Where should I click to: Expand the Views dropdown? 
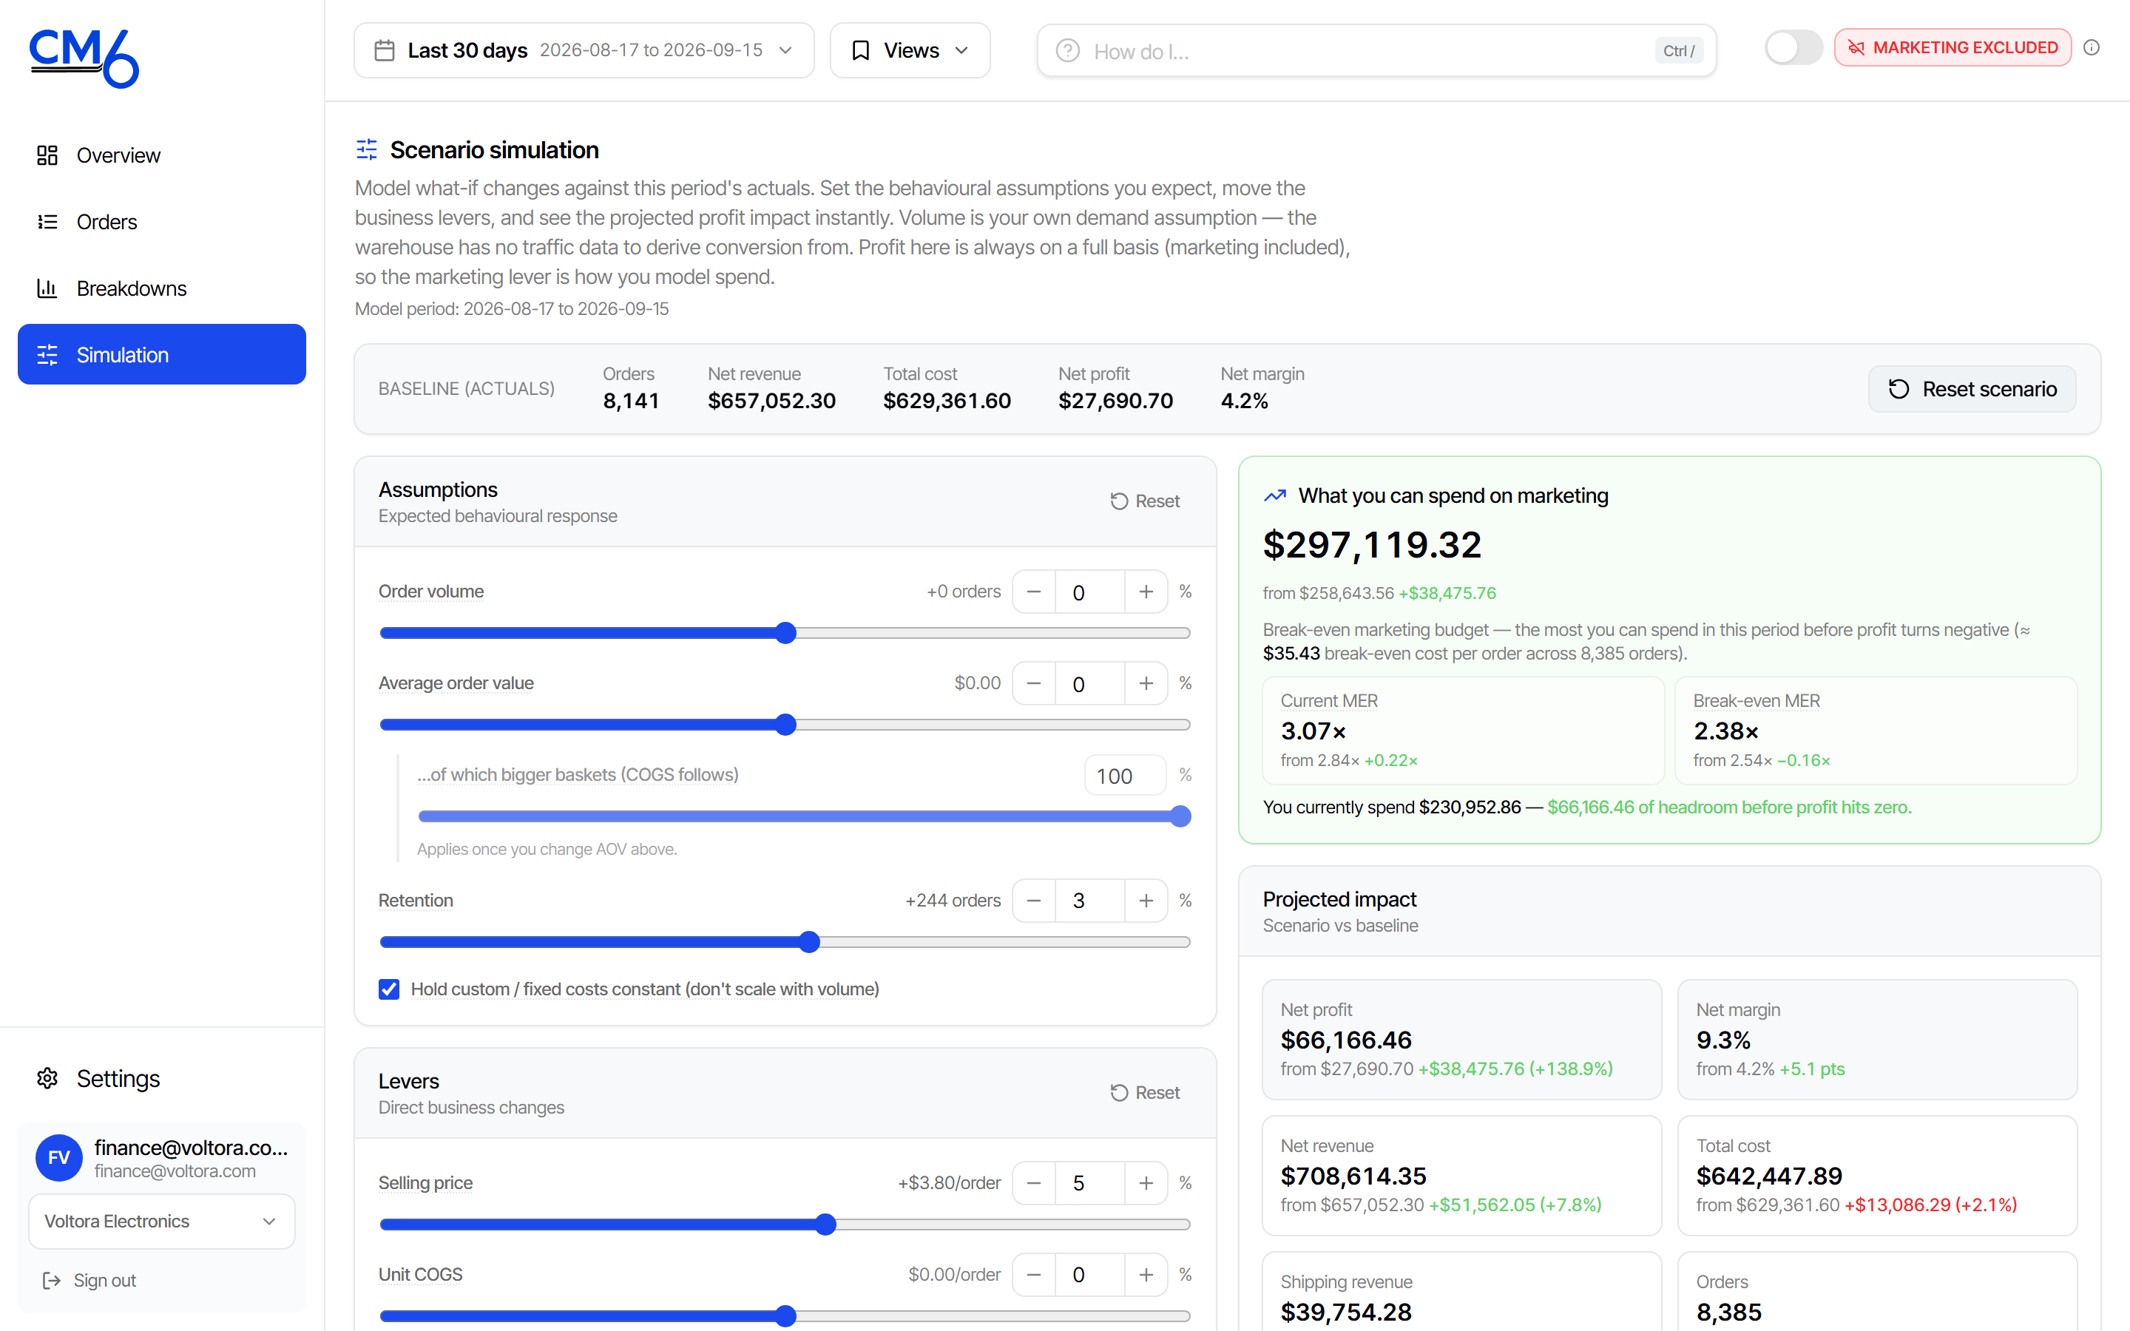pyautogui.click(x=910, y=50)
